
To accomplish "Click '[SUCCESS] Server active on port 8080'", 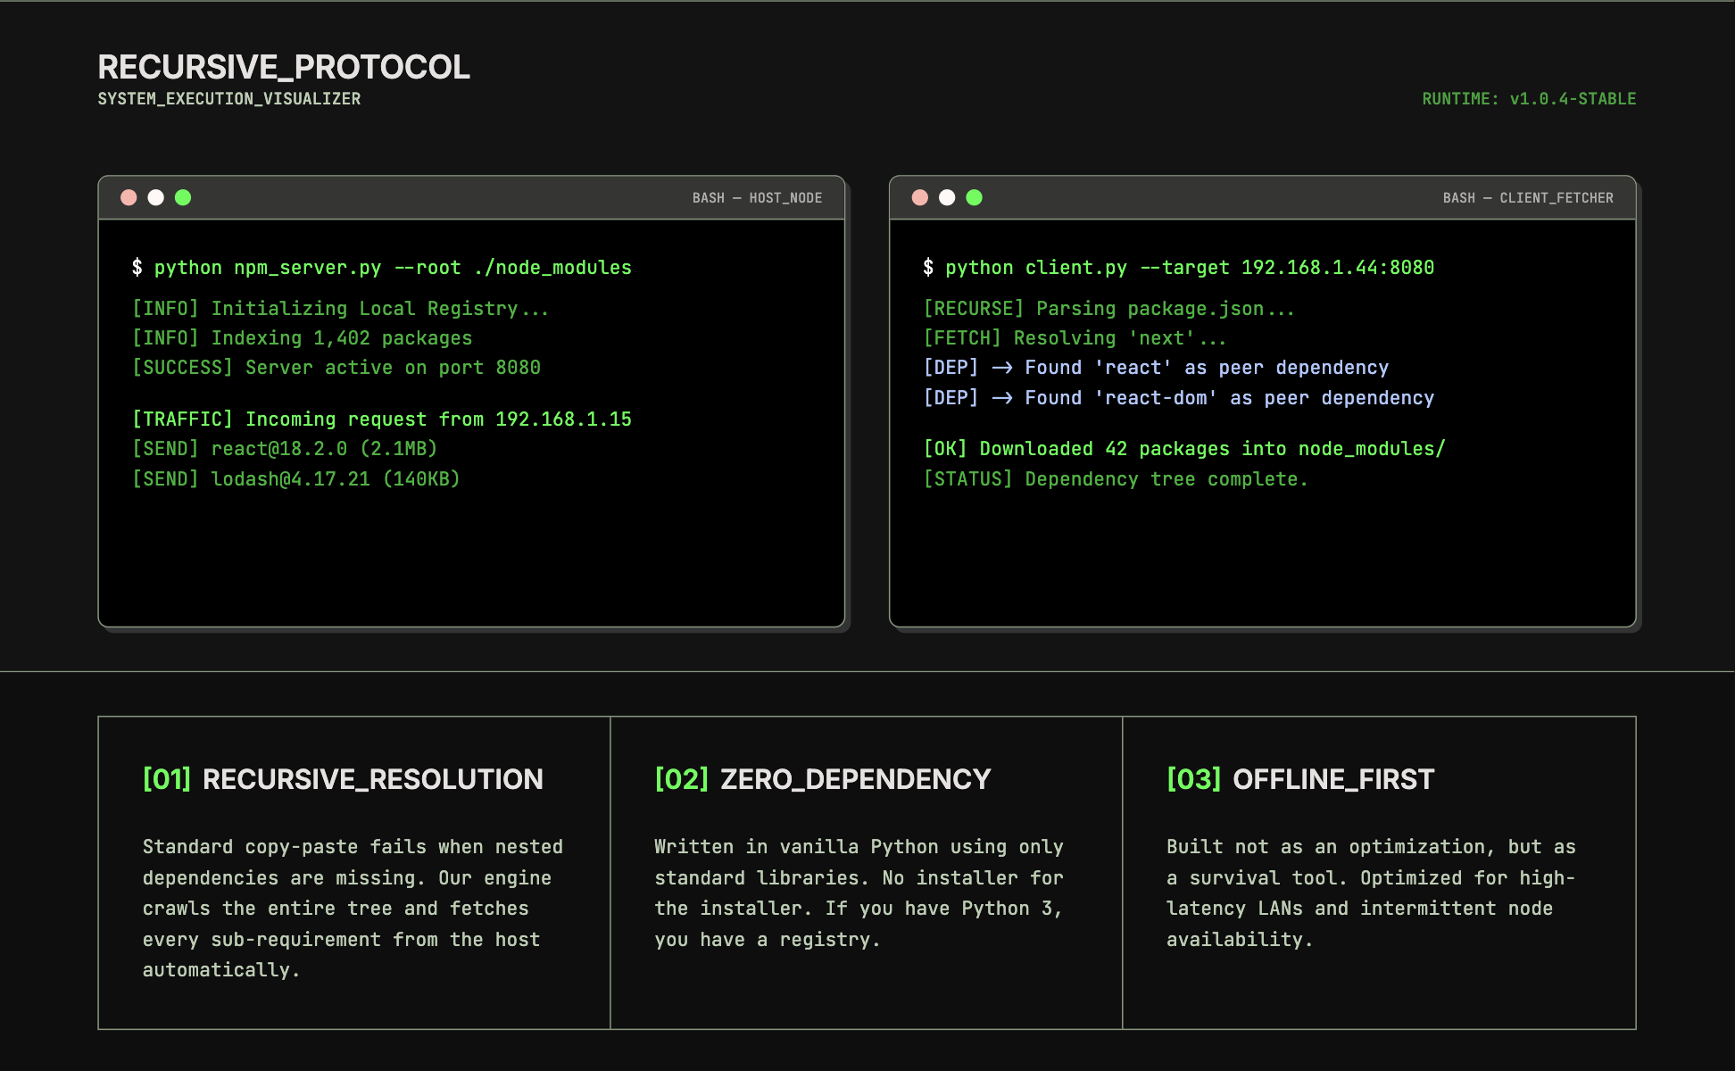I will (336, 368).
